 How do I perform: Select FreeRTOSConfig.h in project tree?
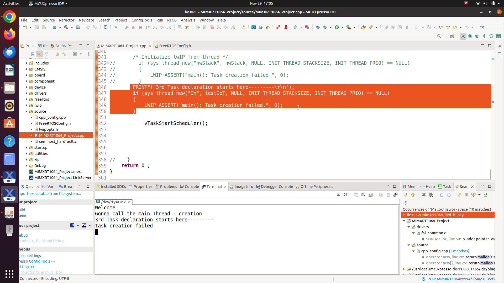point(55,123)
